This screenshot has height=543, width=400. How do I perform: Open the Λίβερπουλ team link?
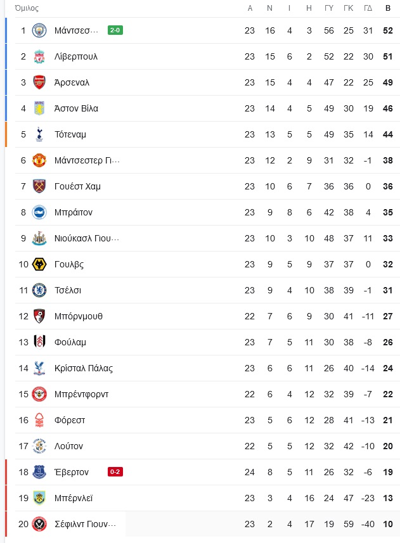click(x=76, y=56)
